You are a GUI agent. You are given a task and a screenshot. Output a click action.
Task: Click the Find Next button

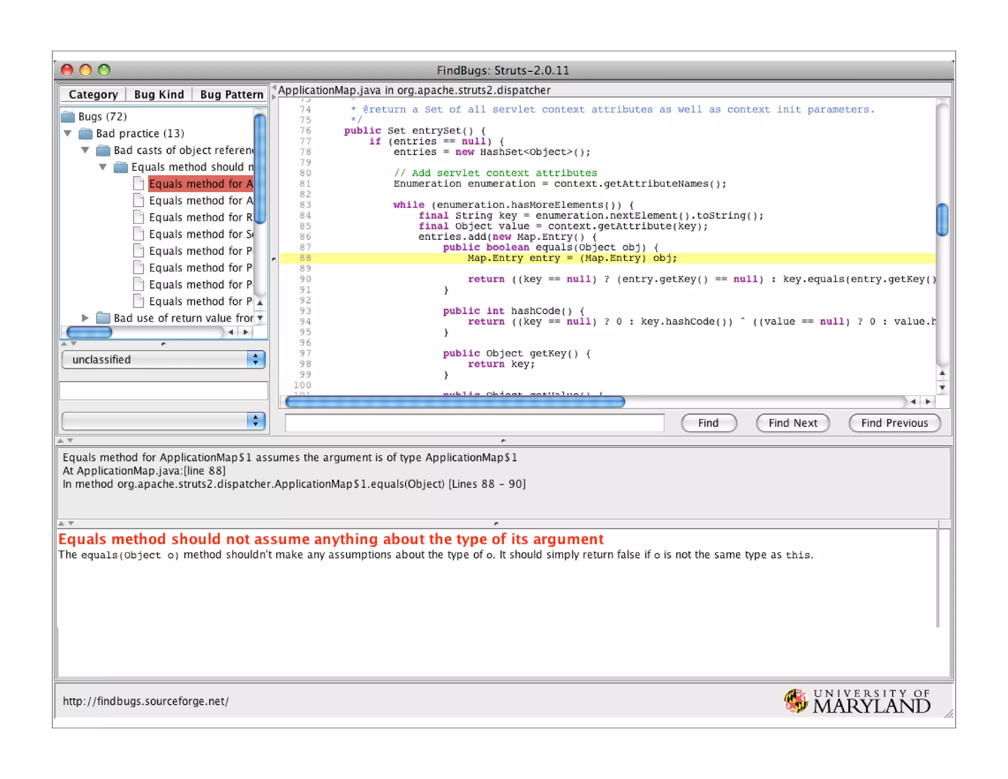pyautogui.click(x=792, y=423)
